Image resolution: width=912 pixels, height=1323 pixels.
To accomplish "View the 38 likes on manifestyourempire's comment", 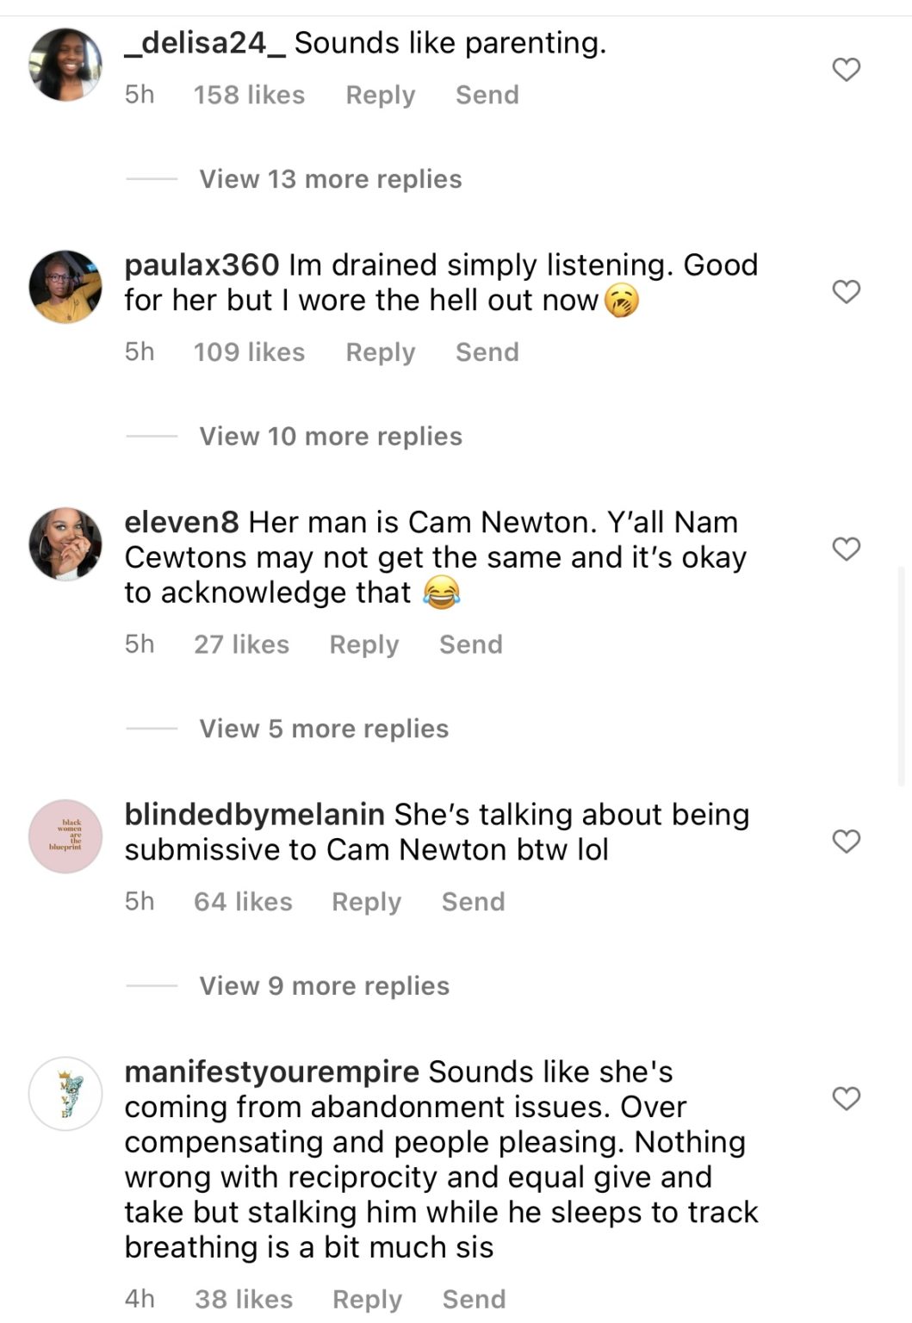I will point(247,1298).
